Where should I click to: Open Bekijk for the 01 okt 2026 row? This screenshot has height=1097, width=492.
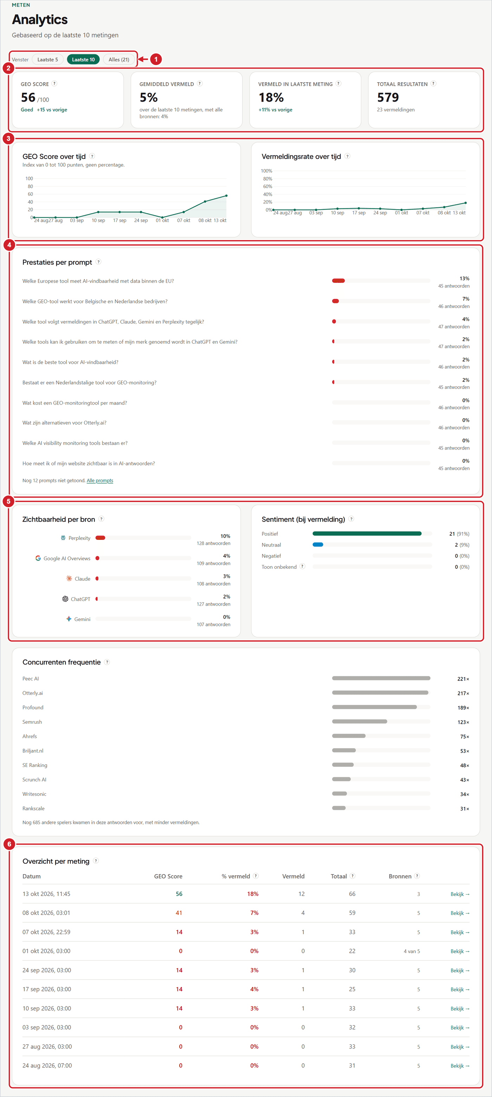(x=460, y=951)
